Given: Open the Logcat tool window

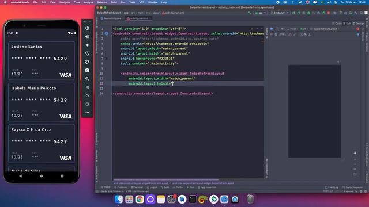Looking at the screenshot, I should click(152, 187).
